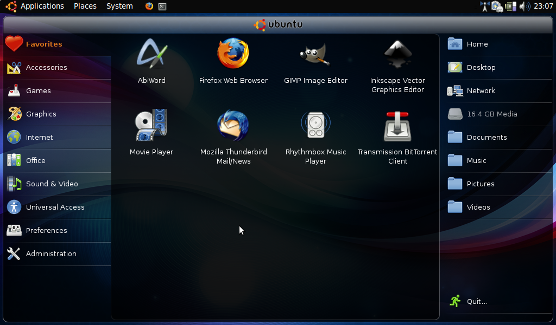Launch the AbiWord application
Viewport: 556px width, 325px height.
tap(151, 61)
